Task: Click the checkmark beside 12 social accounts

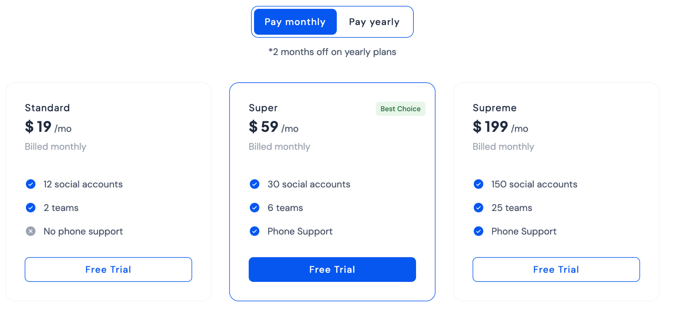Action: pos(30,184)
